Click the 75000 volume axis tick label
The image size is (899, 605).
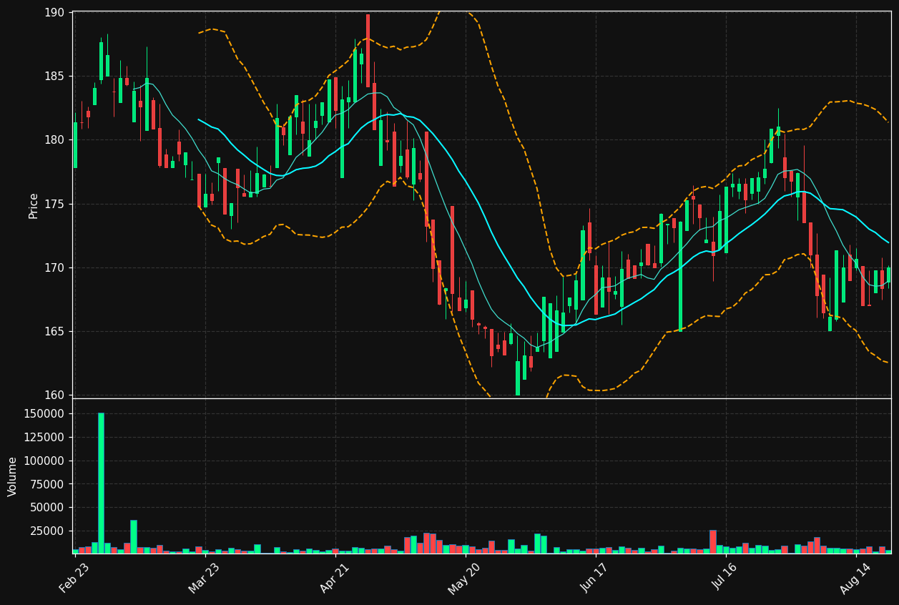[x=47, y=484]
